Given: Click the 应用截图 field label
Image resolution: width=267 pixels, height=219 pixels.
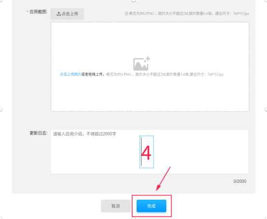Looking at the screenshot, I should [x=38, y=12].
